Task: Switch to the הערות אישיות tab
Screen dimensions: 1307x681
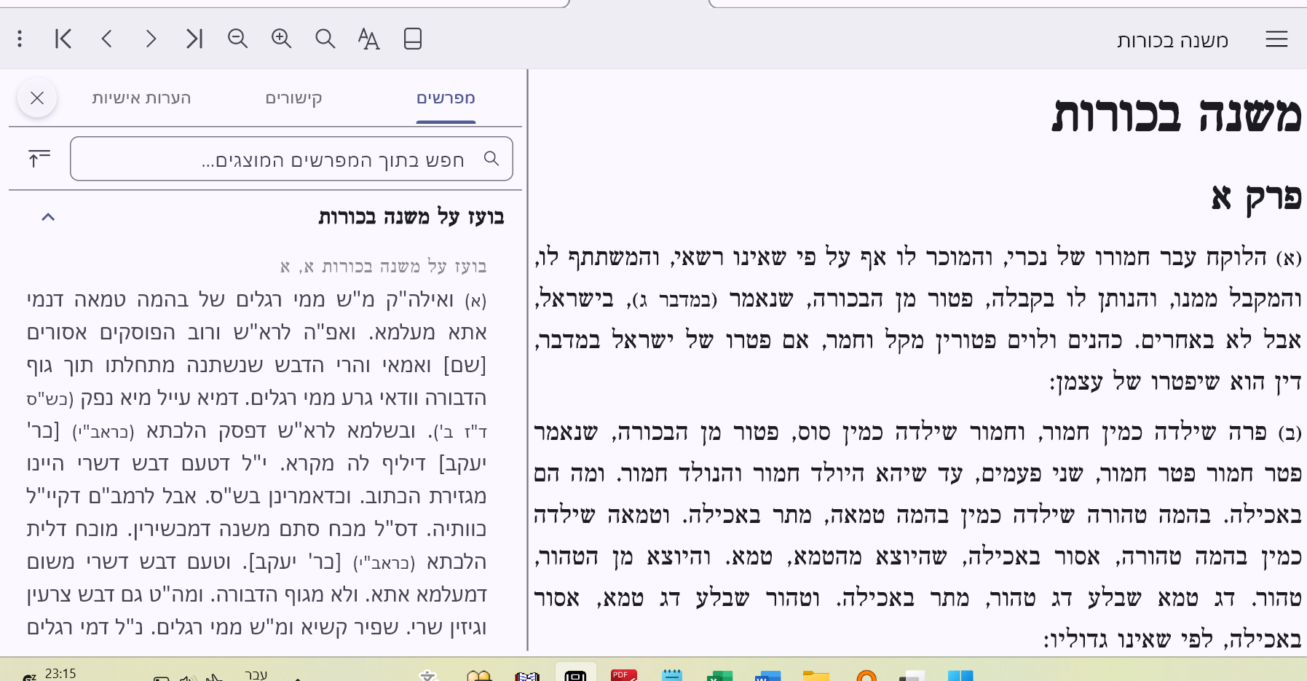Action: [x=141, y=98]
